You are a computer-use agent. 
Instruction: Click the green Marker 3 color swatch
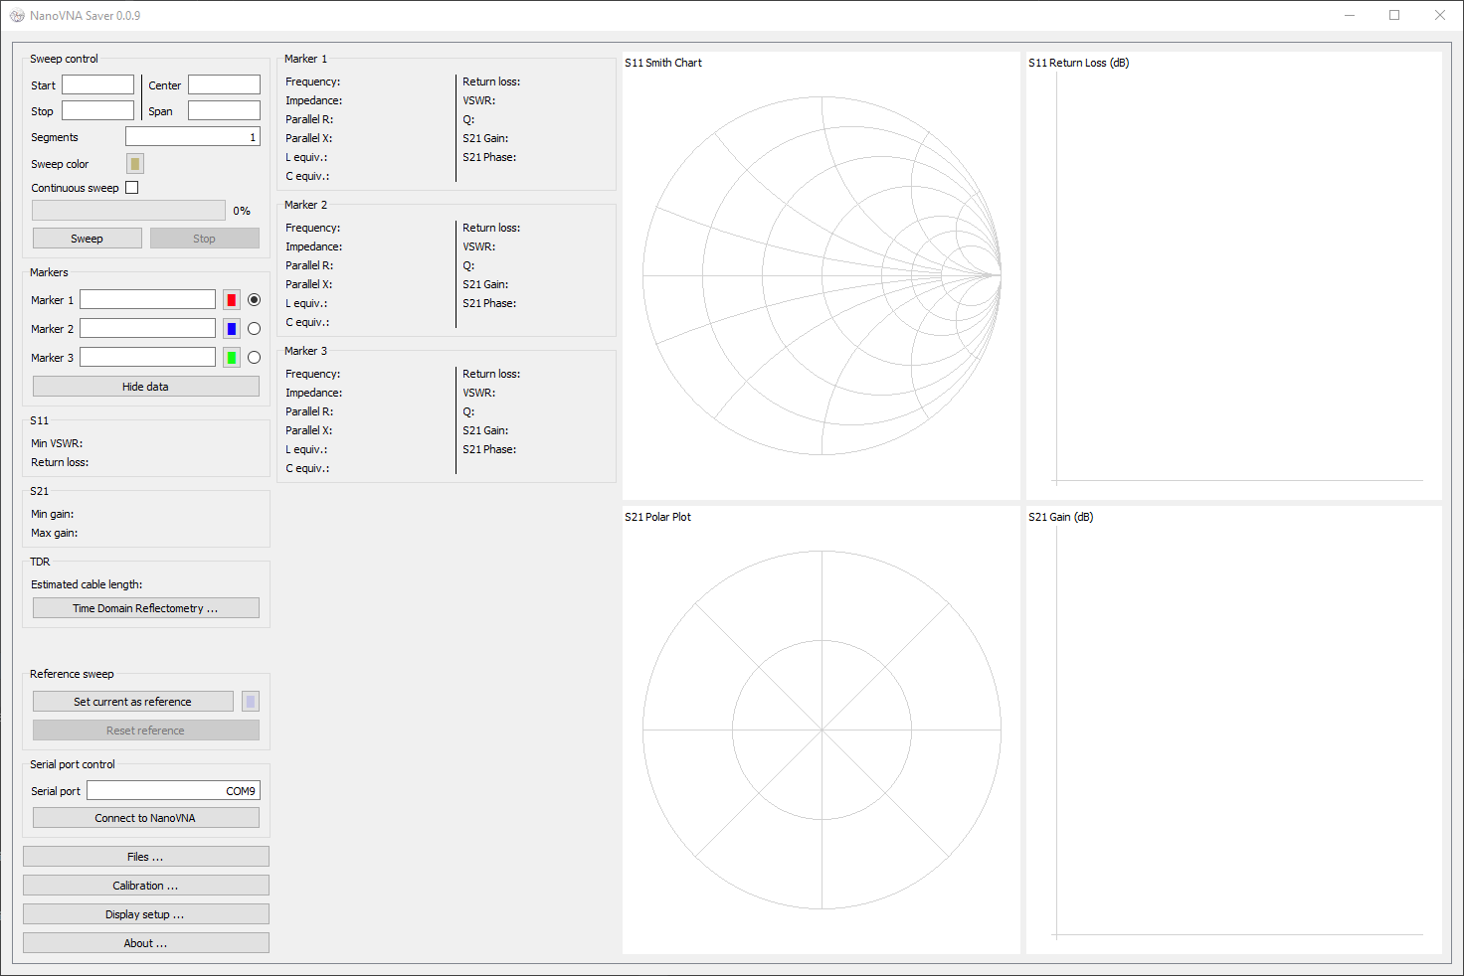pos(232,358)
